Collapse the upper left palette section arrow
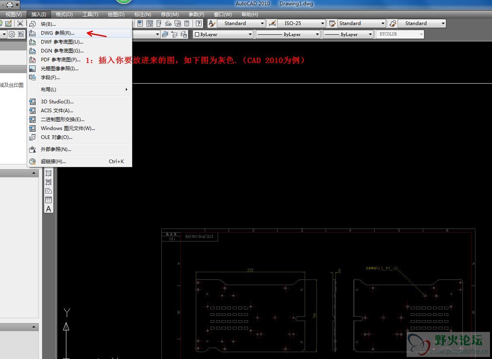The width and height of the screenshot is (492, 359). 34,173
